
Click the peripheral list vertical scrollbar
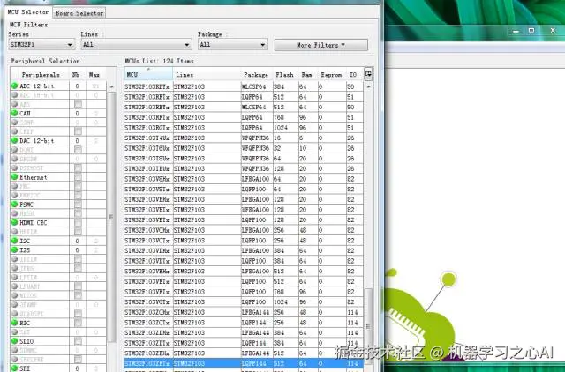pos(111,217)
